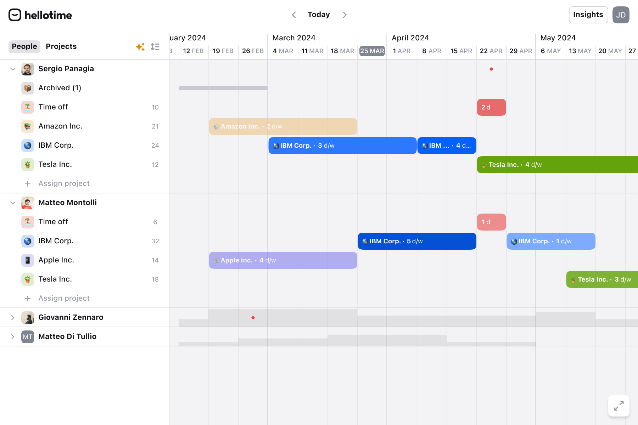Image resolution: width=638 pixels, height=425 pixels.
Task: Click plus icon to assign project to Sergio
Action: tap(28, 183)
